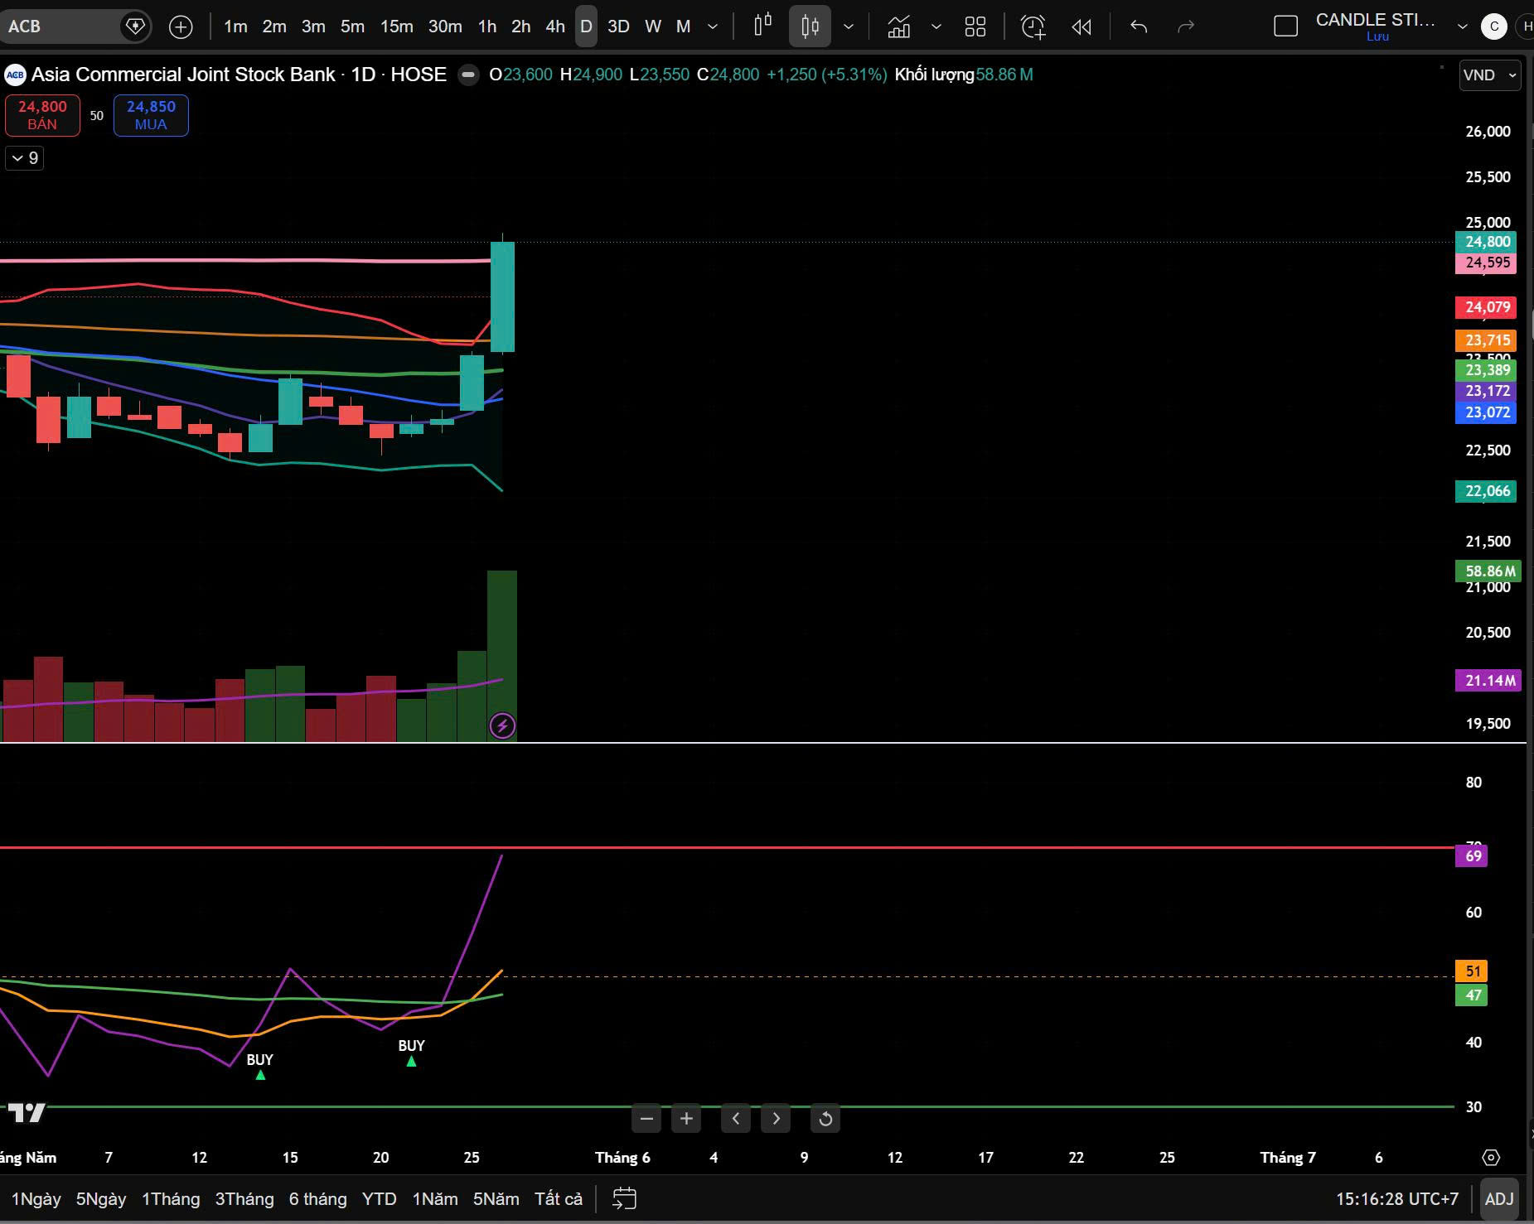Open the layout setup square icon

point(1285,27)
